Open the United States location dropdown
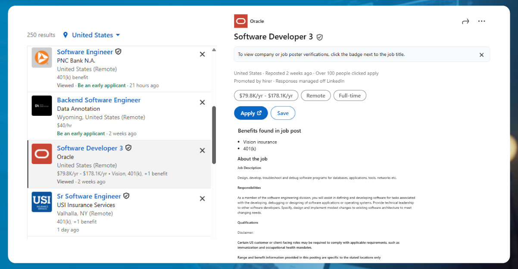The width and height of the screenshot is (518, 269). pyautogui.click(x=92, y=35)
